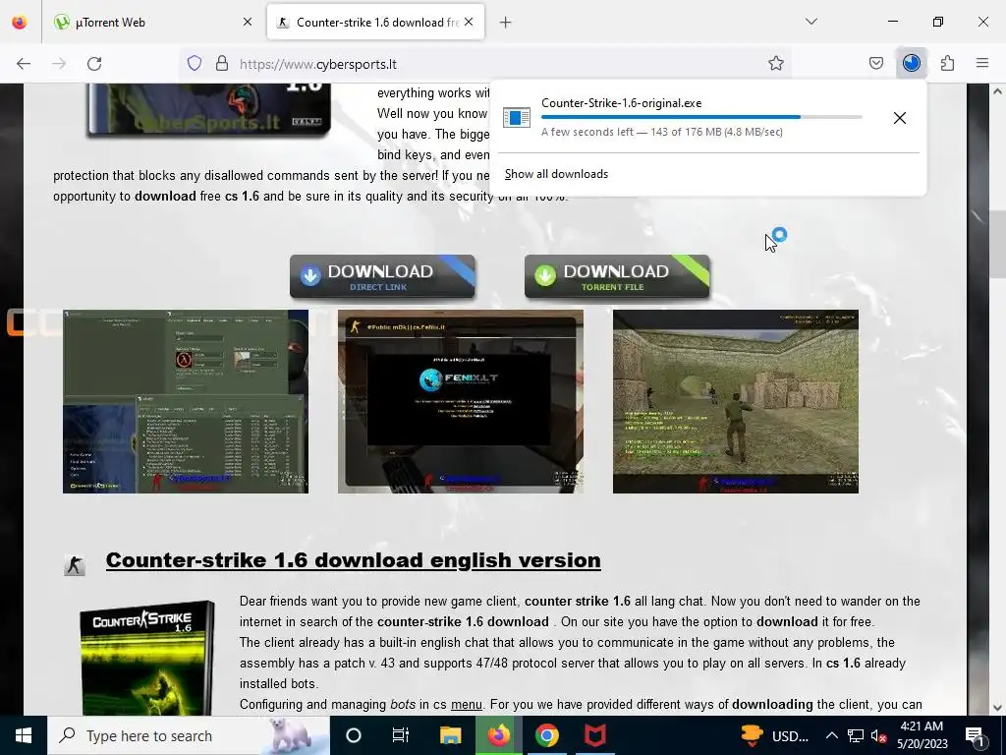Click the Counter Strike 1.6 box cover image
The width and height of the screenshot is (1006, 755).
pyautogui.click(x=147, y=658)
